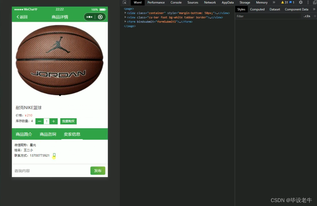Close mini program via circle target icon
The image size is (317, 206).
pos(100,17)
